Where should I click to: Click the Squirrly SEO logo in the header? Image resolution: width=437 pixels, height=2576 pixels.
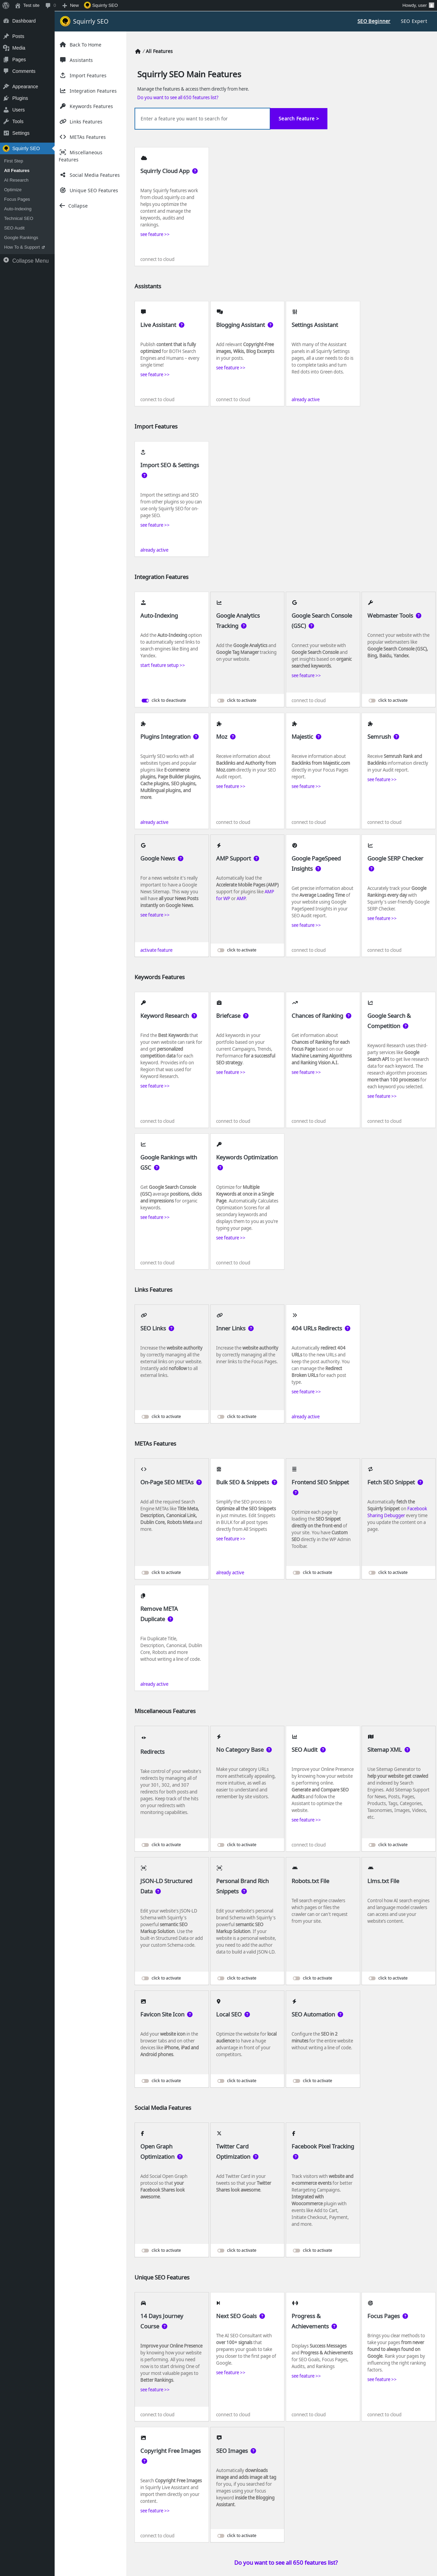click(x=85, y=21)
